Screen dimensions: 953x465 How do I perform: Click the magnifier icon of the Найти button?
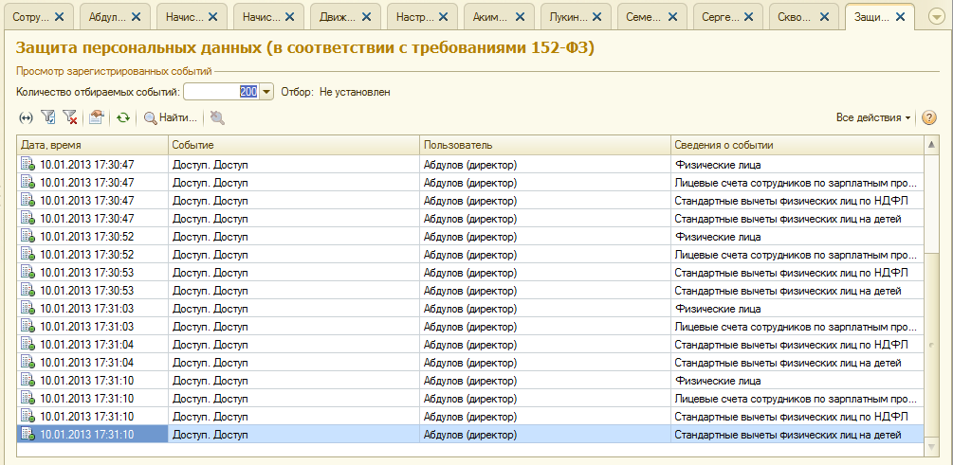pos(150,117)
